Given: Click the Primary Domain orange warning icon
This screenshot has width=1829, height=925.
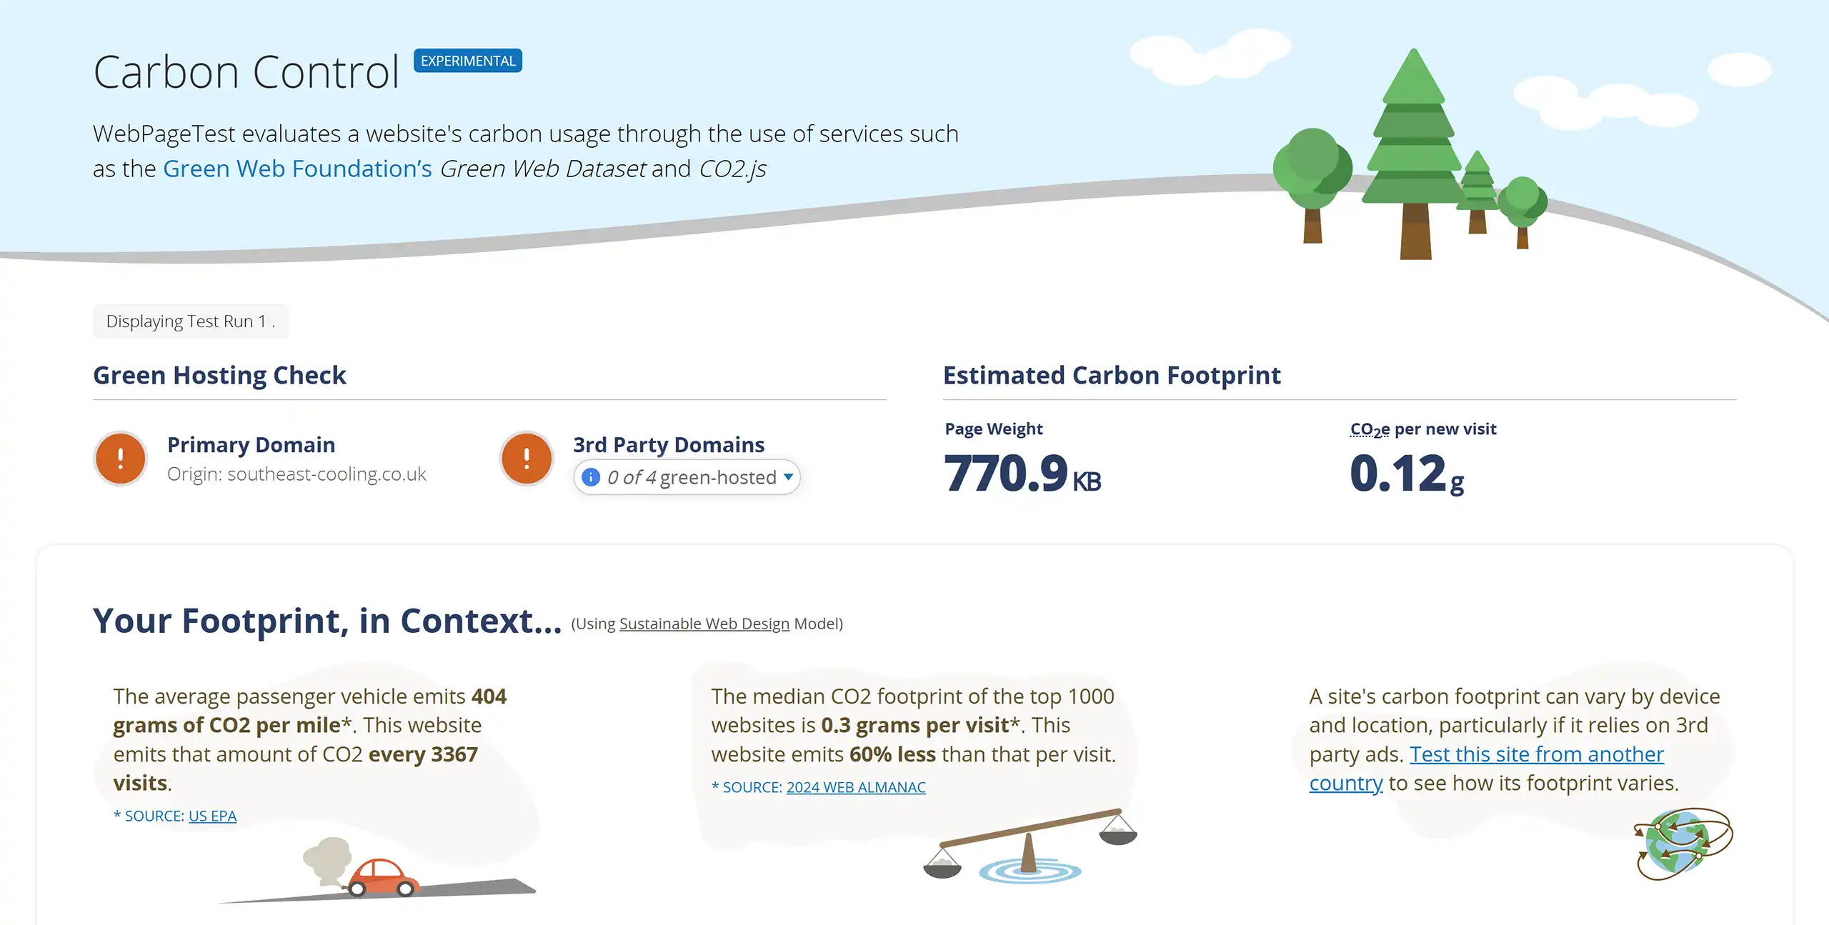Looking at the screenshot, I should pyautogui.click(x=121, y=459).
